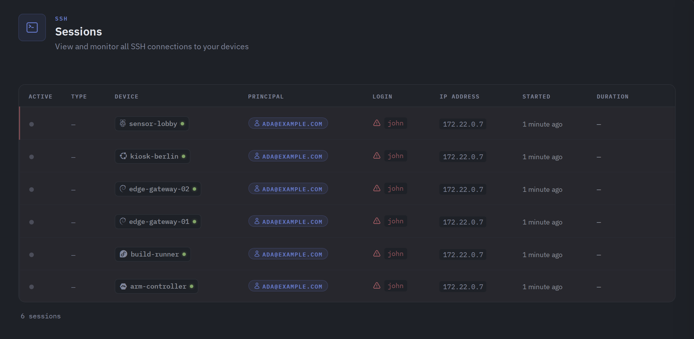Click Ubuntu icon on kiosk-berlin device

tap(123, 156)
